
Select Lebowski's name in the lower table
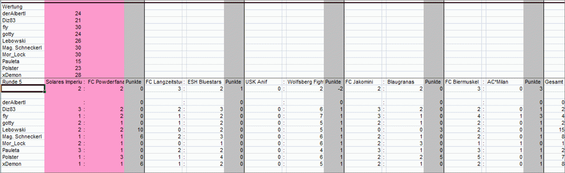coord(13,130)
